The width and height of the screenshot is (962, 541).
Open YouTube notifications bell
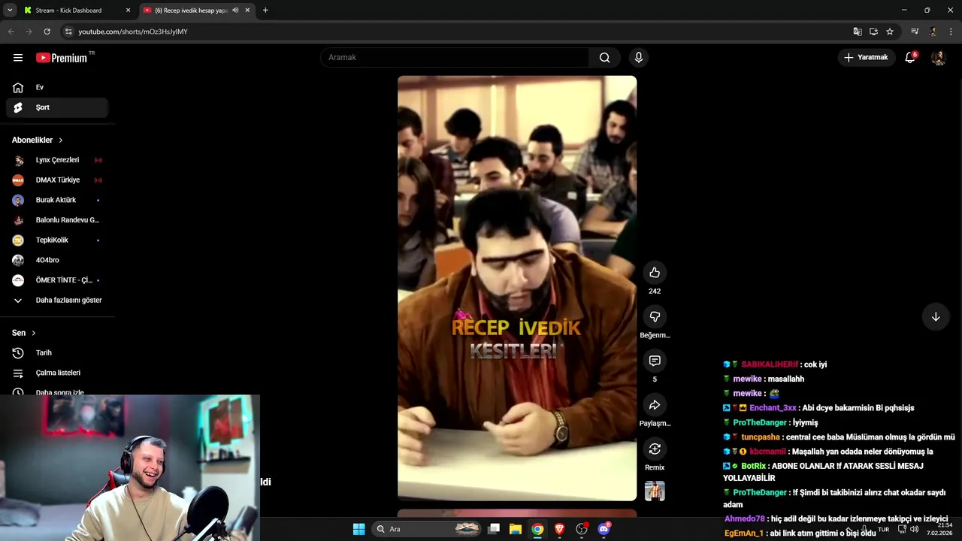(910, 58)
